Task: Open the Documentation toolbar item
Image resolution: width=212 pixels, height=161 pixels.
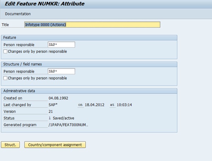Action: pyautogui.click(x=18, y=14)
